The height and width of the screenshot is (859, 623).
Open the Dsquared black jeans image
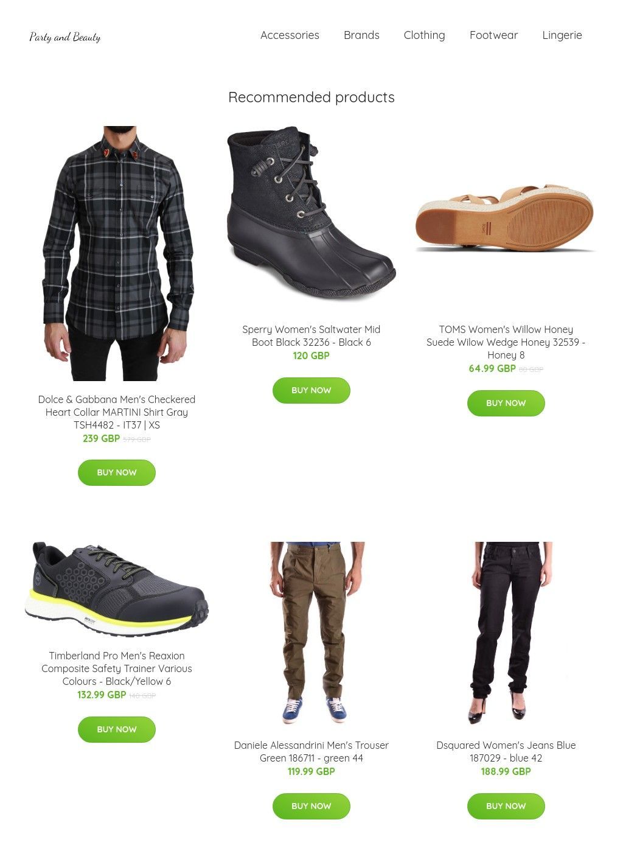[506, 633]
